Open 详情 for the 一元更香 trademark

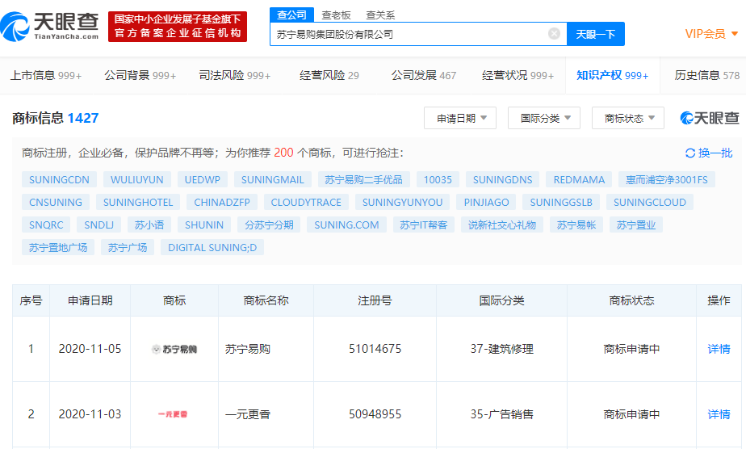coord(719,414)
